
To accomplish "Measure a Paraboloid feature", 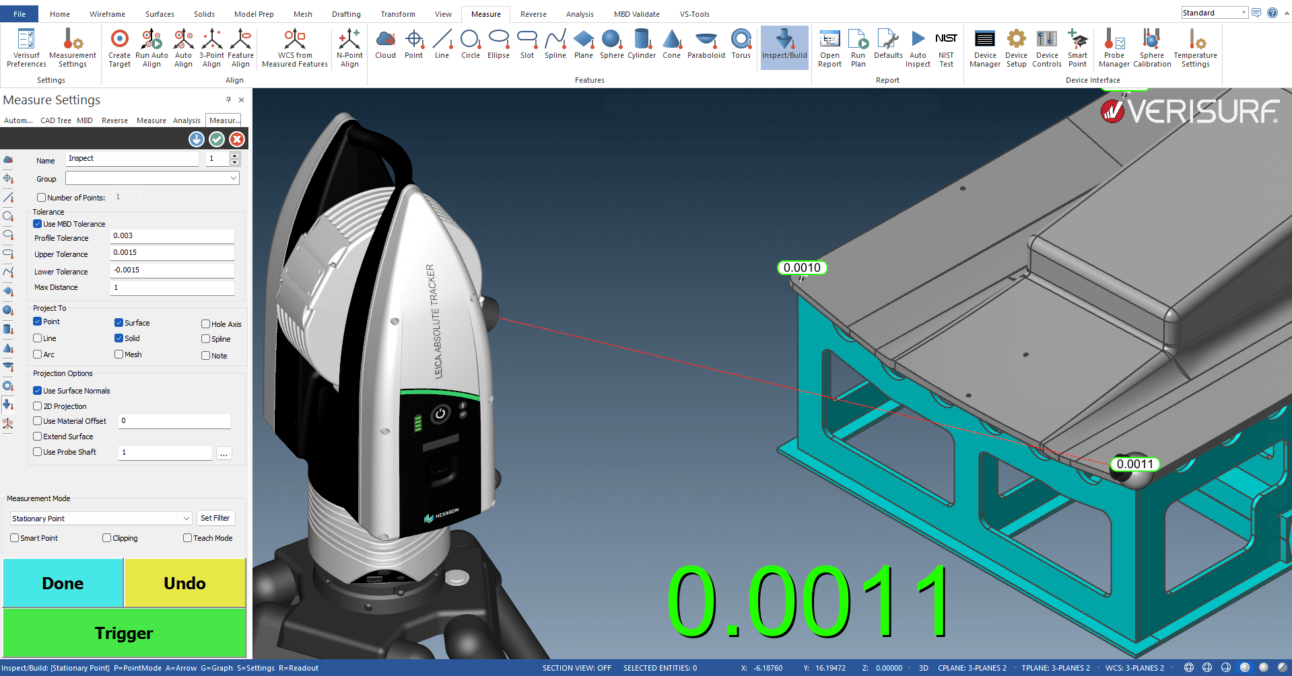I will click(x=706, y=44).
